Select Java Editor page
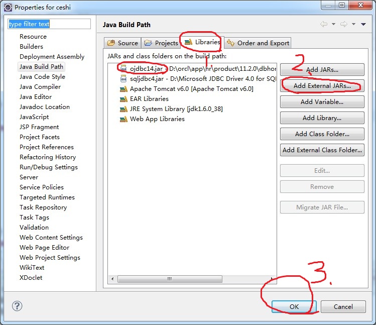 pyautogui.click(x=36, y=97)
